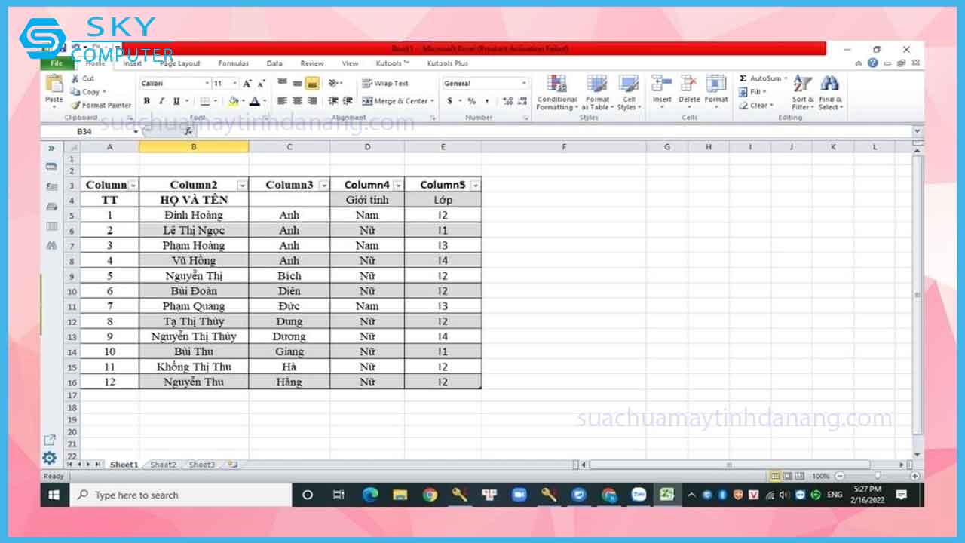Click the Orientation text angle icon
Viewport: 965px width, 543px height.
332,84
